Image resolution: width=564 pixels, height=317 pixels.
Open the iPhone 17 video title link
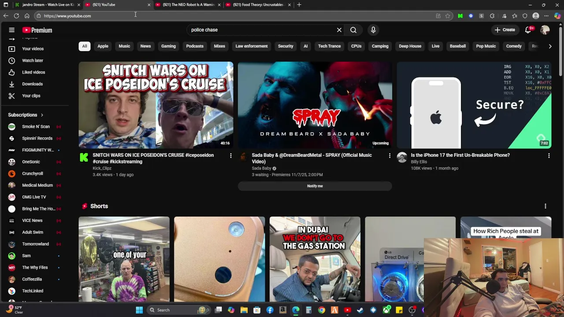(x=460, y=155)
